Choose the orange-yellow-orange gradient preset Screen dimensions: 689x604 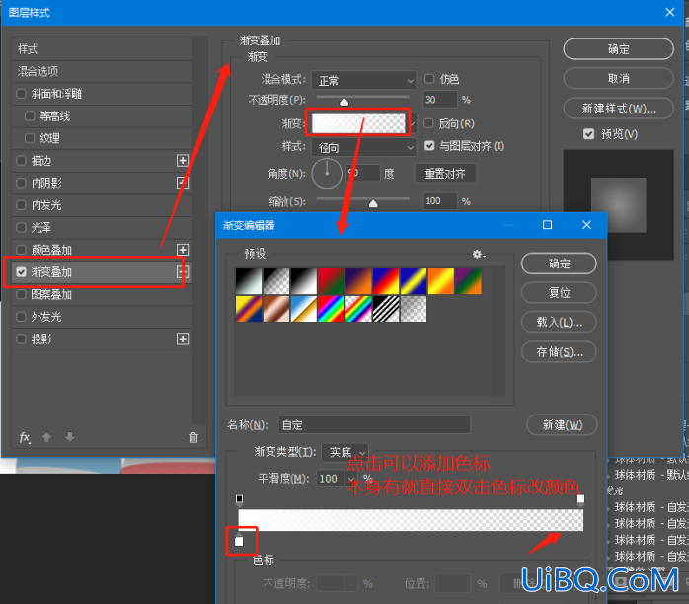[x=440, y=281]
